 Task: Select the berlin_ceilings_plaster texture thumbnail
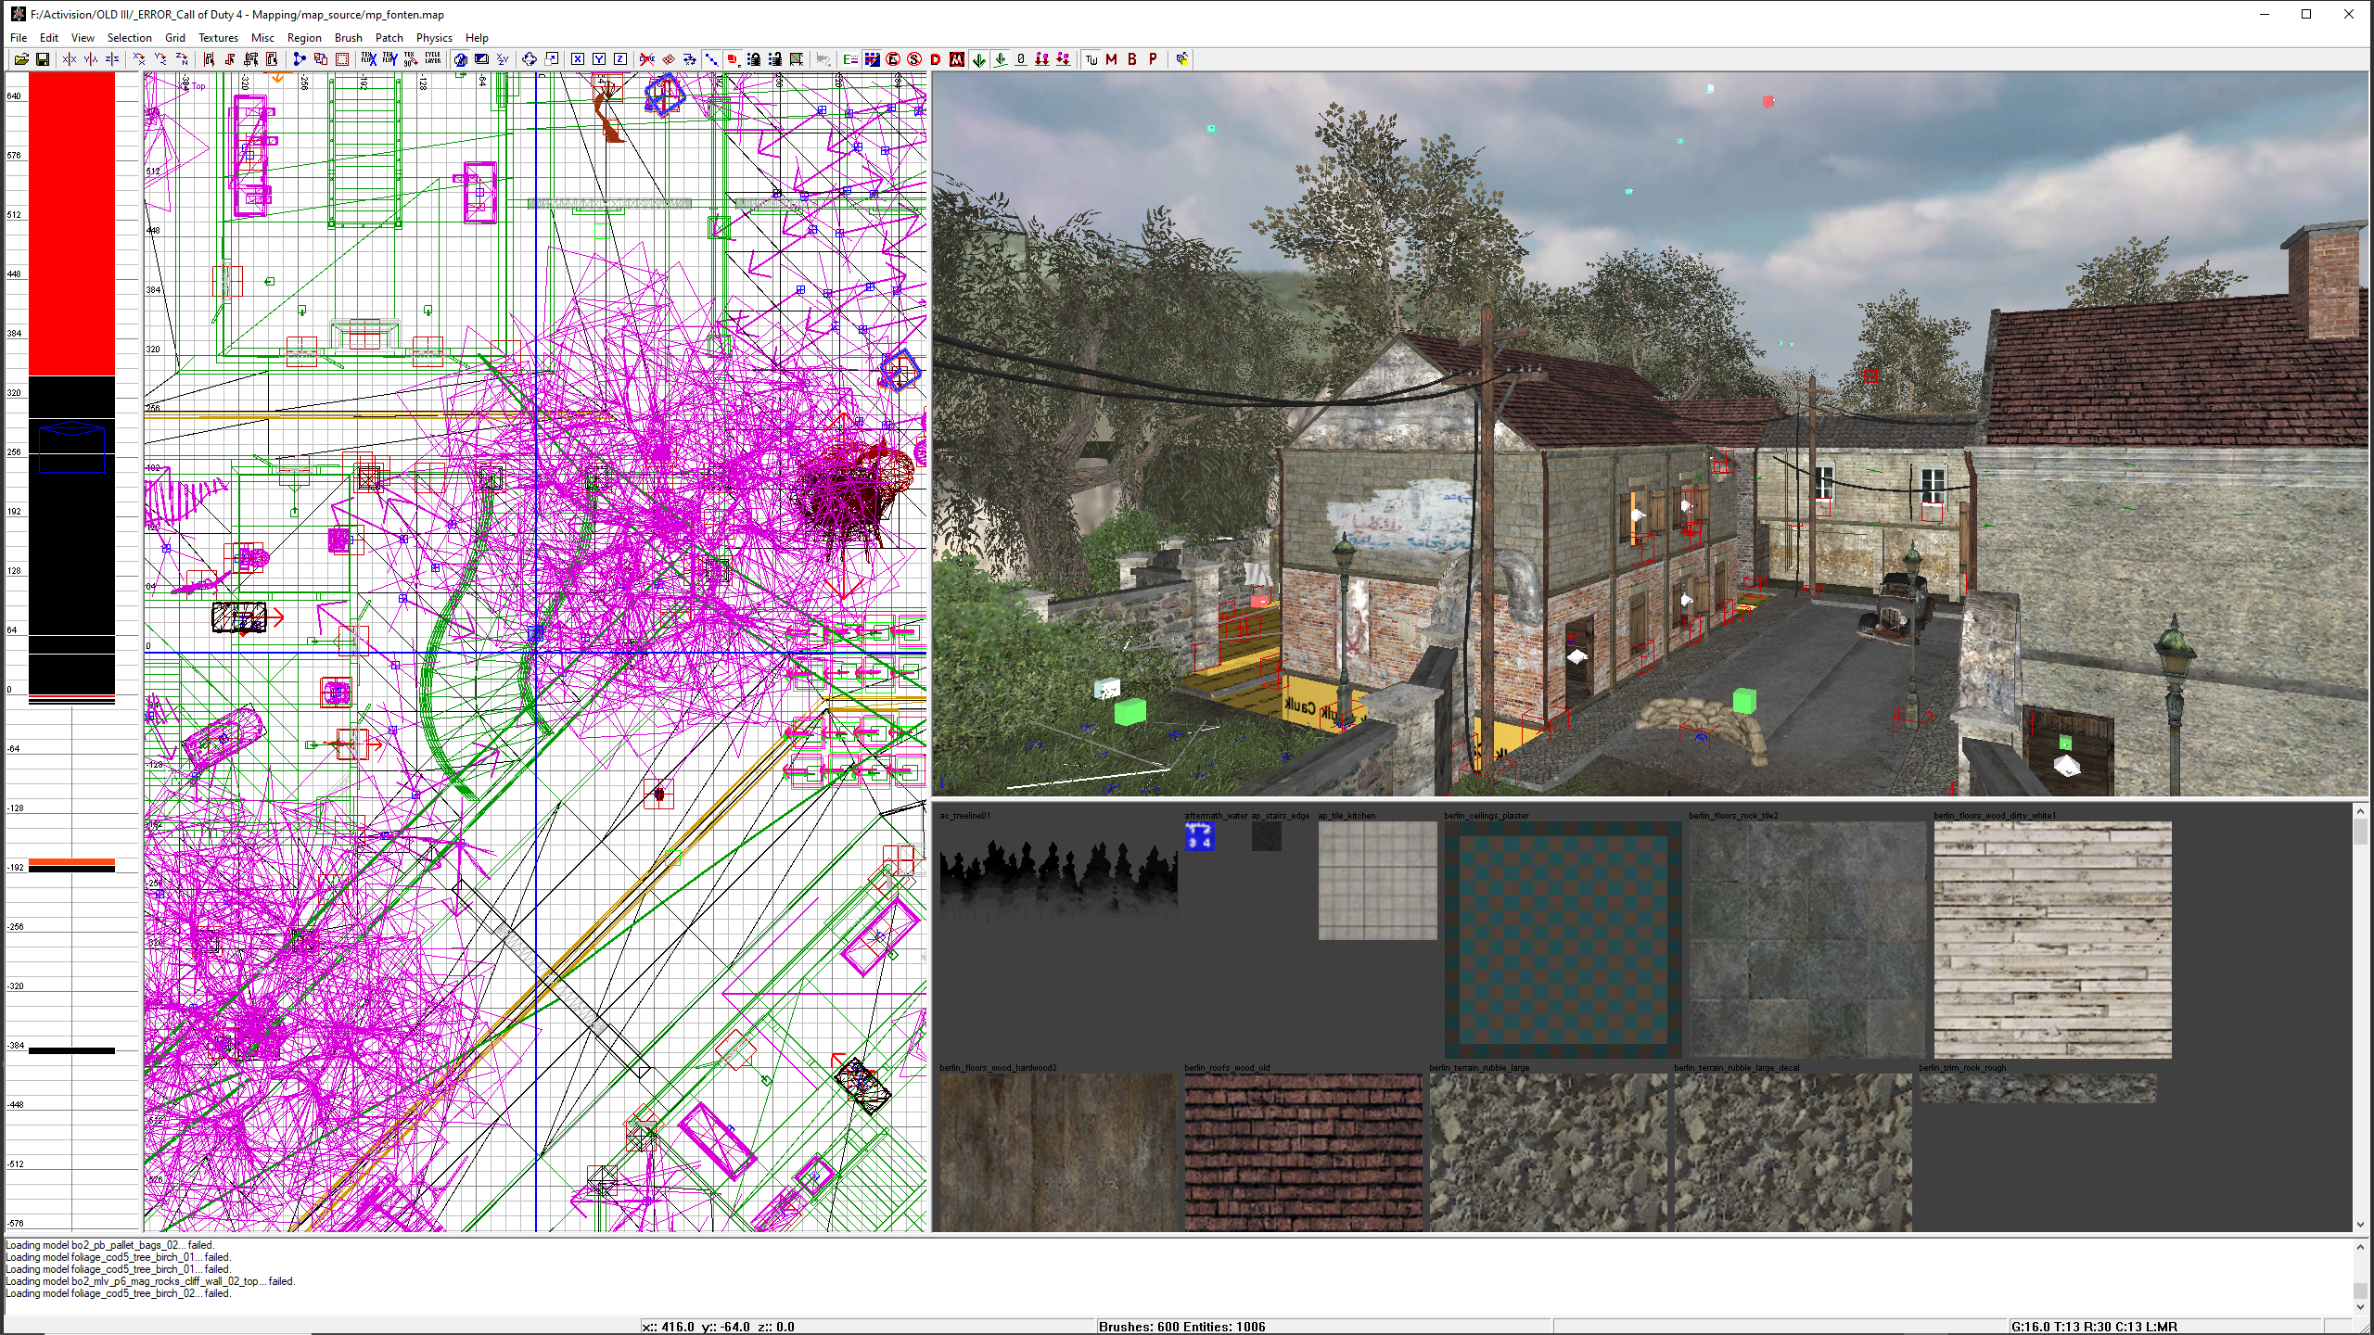(x=1563, y=939)
